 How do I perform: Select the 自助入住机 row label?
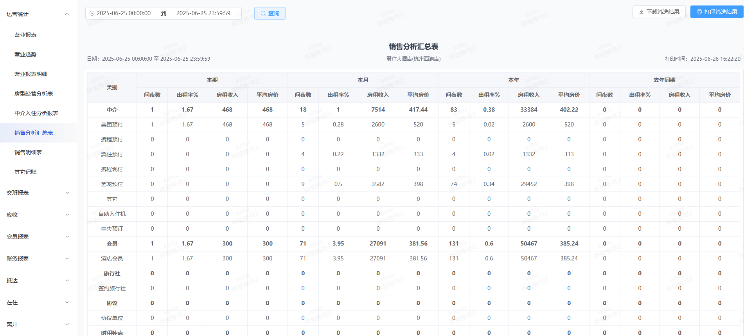(x=112, y=214)
